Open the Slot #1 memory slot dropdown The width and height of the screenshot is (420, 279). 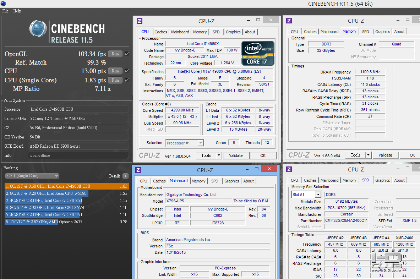(306, 195)
